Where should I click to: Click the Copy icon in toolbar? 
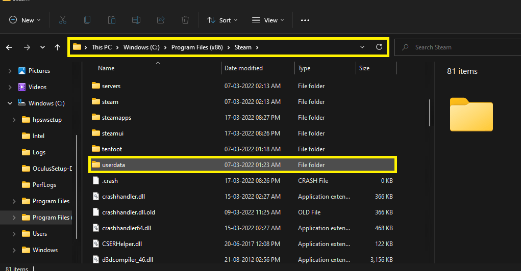point(87,20)
